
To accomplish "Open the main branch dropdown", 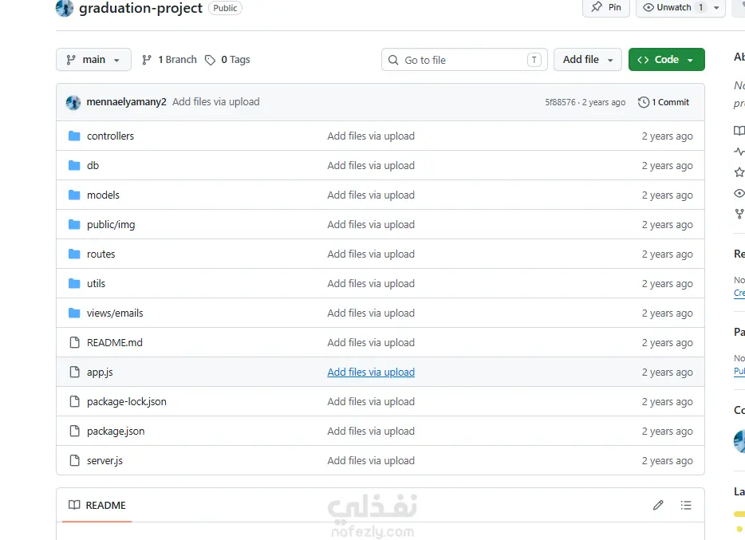I will coord(93,59).
